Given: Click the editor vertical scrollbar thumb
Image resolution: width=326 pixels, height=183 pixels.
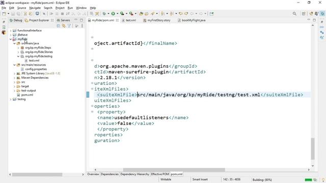Looking at the screenshot, I should pos(313,148).
